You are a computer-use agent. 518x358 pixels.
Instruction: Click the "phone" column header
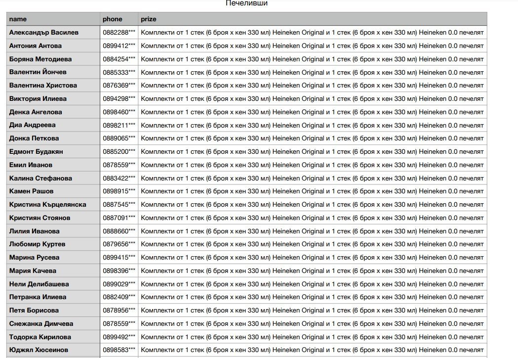(112, 19)
